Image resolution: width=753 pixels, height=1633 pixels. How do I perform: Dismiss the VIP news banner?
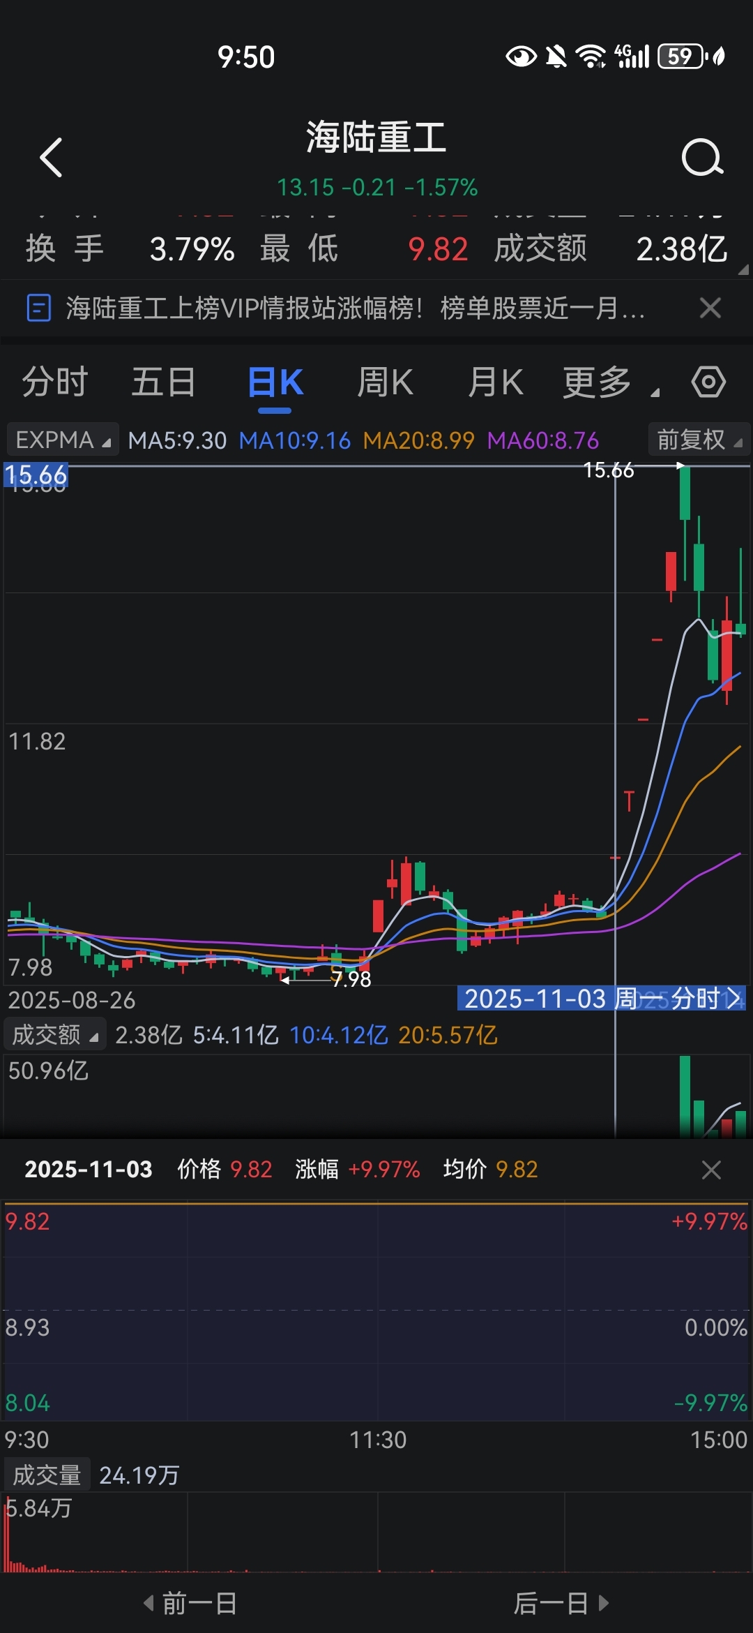(710, 308)
